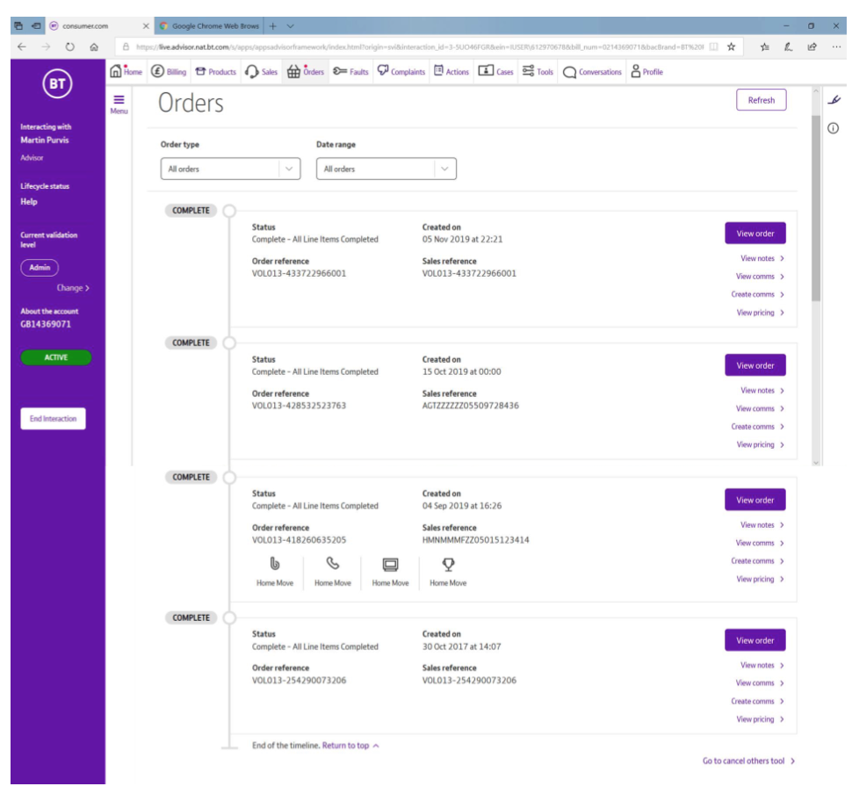Click the Refresh button
The image size is (859, 808).
click(761, 100)
